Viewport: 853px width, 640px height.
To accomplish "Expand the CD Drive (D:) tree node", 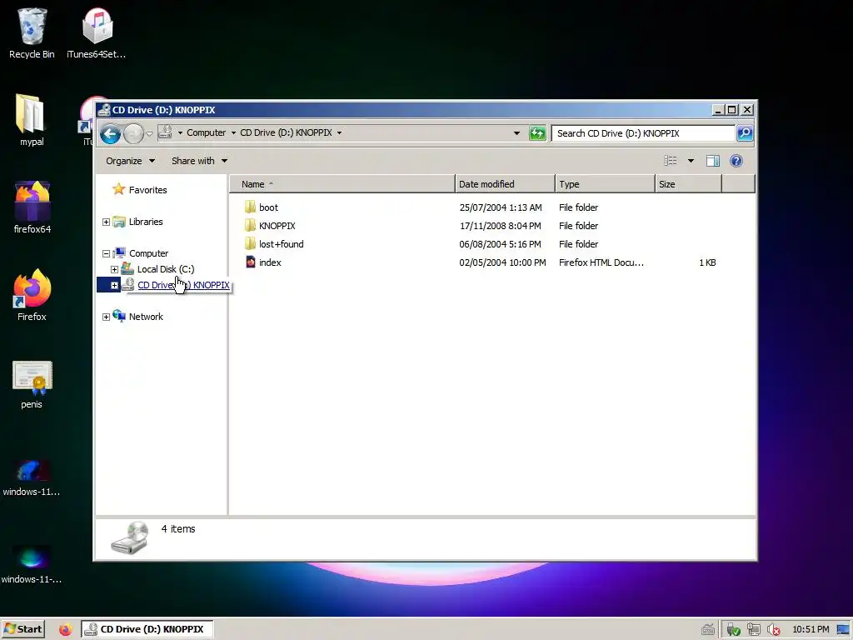I will [x=114, y=285].
